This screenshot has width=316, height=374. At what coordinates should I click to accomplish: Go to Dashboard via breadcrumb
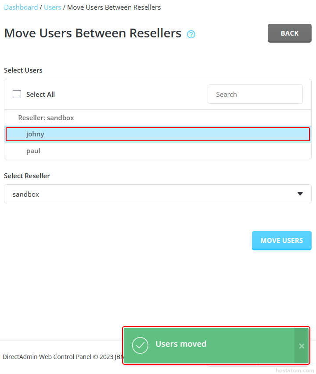pyautogui.click(x=21, y=7)
